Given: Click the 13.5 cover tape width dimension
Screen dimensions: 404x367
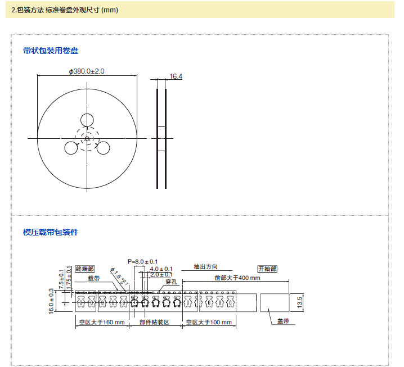Looking at the screenshot, I should point(300,302).
